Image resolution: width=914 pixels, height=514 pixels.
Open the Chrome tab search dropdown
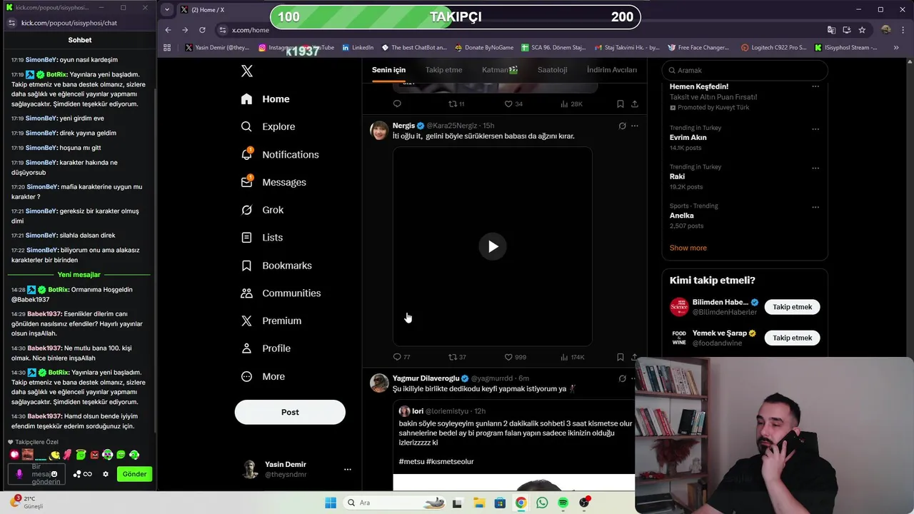pyautogui.click(x=167, y=9)
